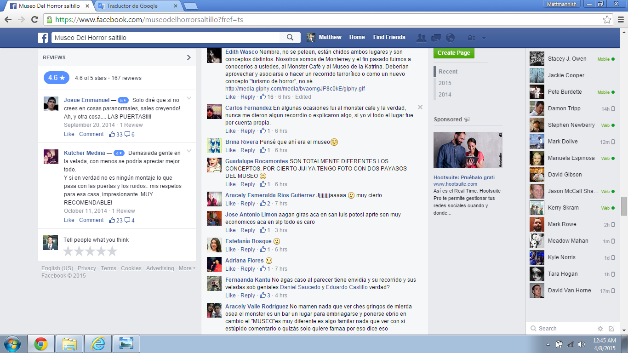Like Guadalupe Rocamontes' comment
Screen dimensions: 628x353
point(230,184)
